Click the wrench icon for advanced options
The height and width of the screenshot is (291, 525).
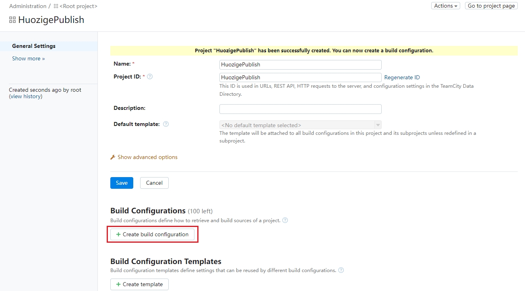point(113,157)
